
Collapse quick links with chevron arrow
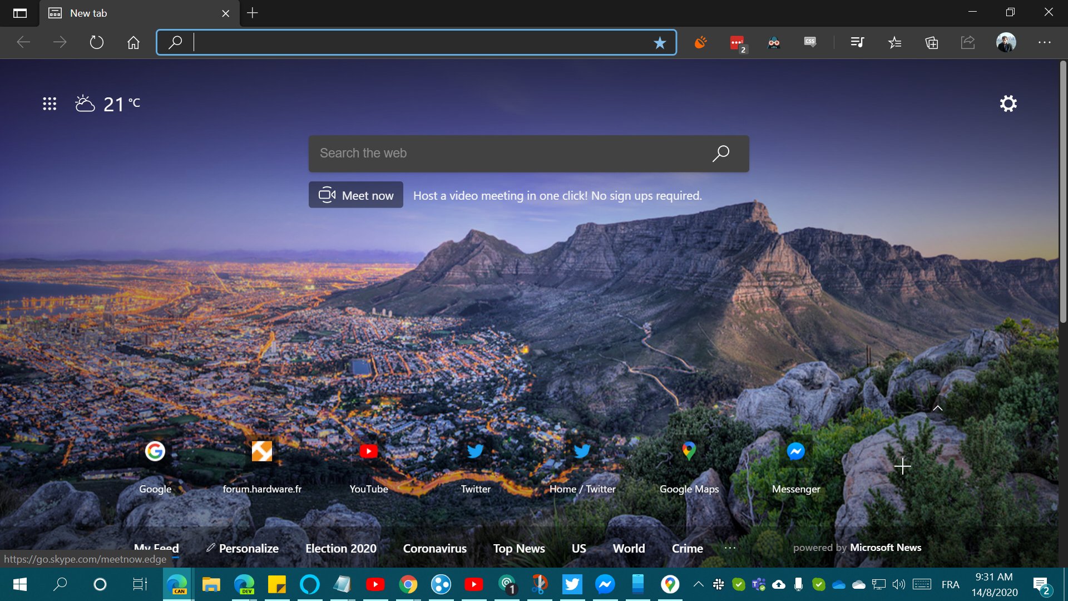coord(937,408)
